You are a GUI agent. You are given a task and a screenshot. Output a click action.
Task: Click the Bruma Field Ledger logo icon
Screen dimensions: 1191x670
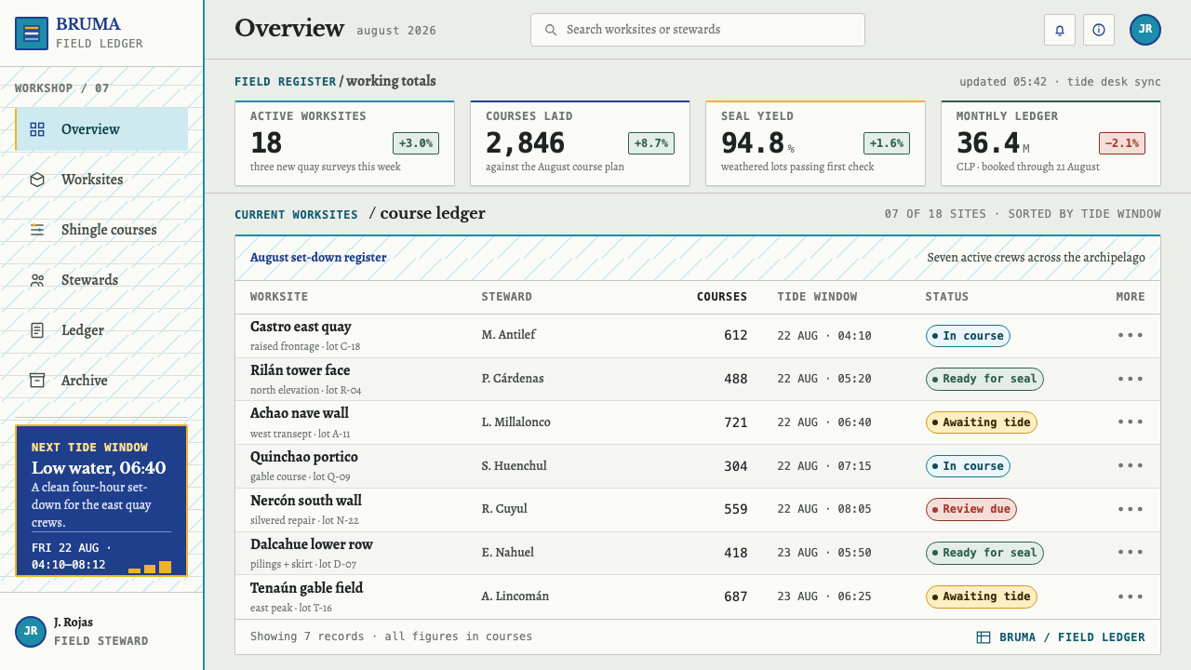coord(32,33)
